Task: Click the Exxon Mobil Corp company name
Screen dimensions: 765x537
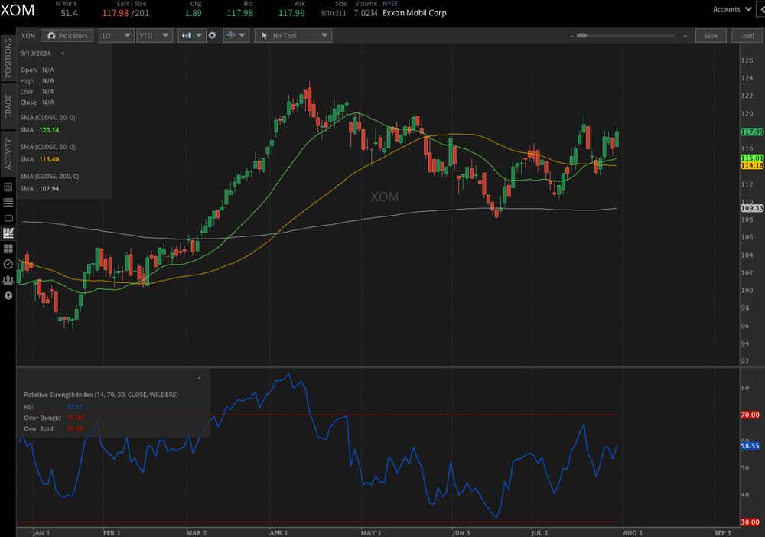Action: tap(414, 13)
